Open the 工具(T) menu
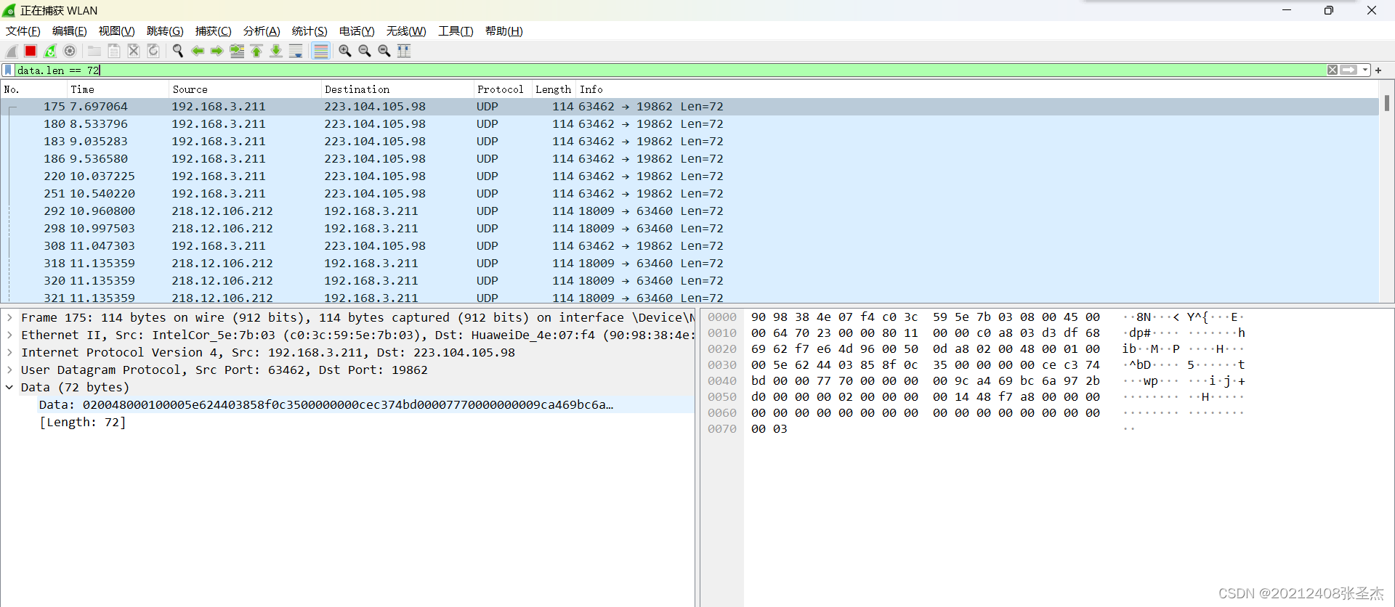 (x=456, y=30)
